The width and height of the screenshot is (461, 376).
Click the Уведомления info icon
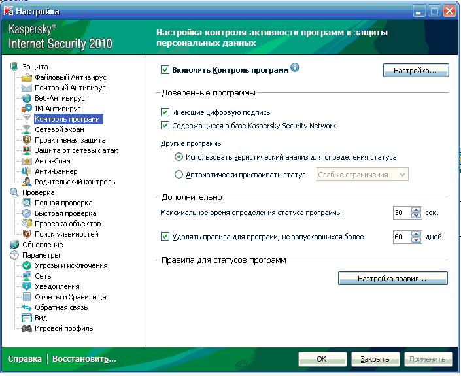tap(26, 286)
